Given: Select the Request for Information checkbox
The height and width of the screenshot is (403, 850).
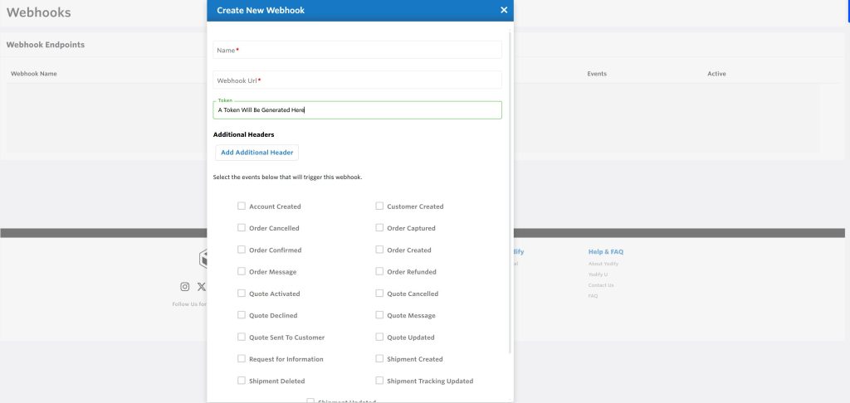Looking at the screenshot, I should pyautogui.click(x=242, y=359).
